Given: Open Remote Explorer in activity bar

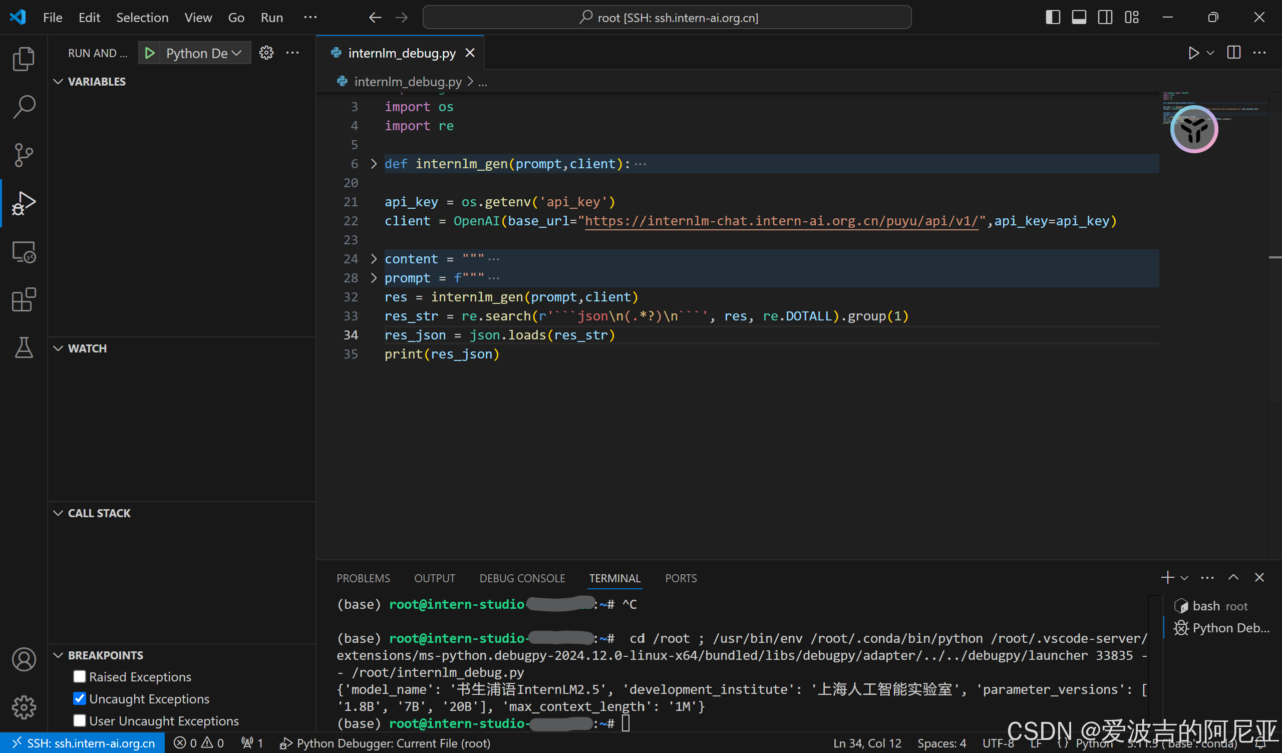Looking at the screenshot, I should pos(24,252).
